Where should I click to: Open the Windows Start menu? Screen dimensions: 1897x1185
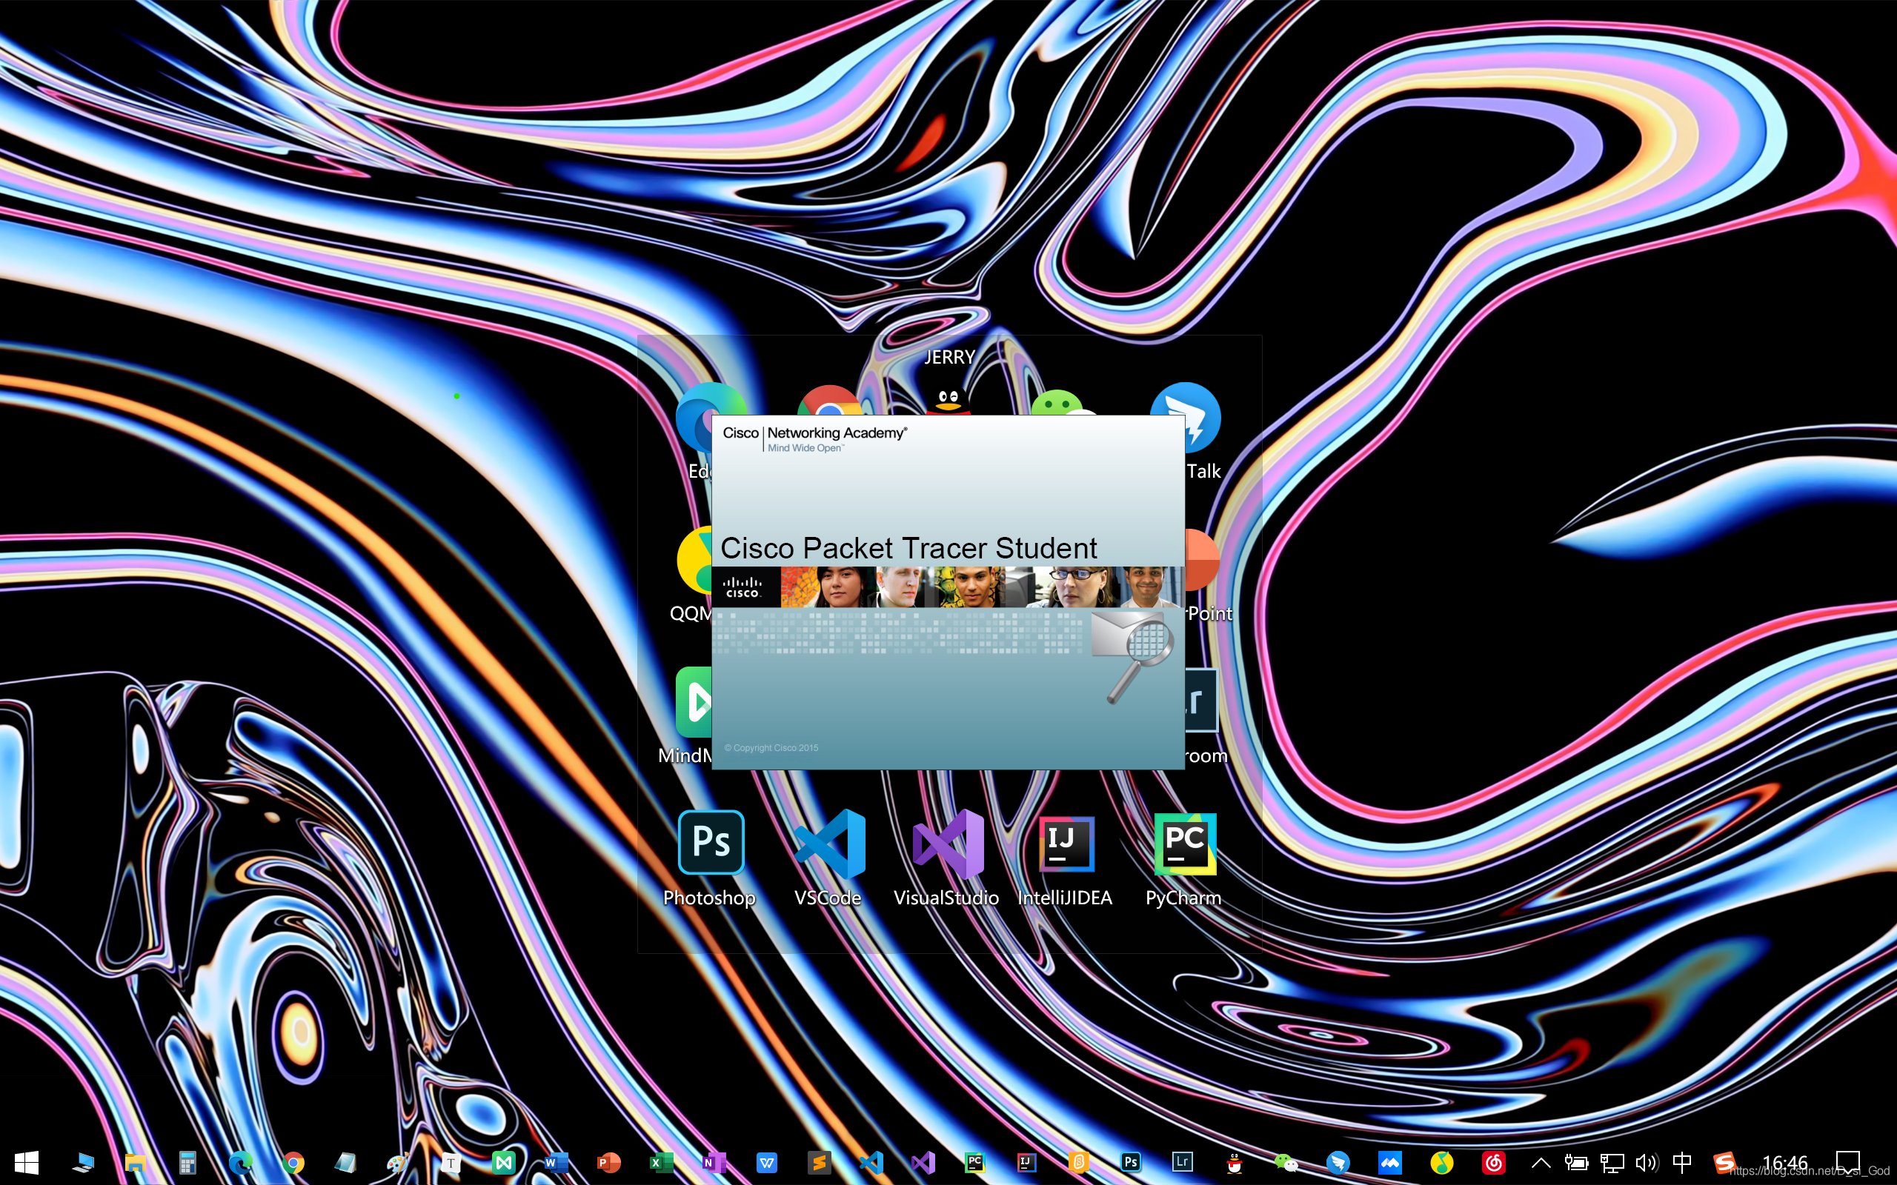click(x=27, y=1162)
